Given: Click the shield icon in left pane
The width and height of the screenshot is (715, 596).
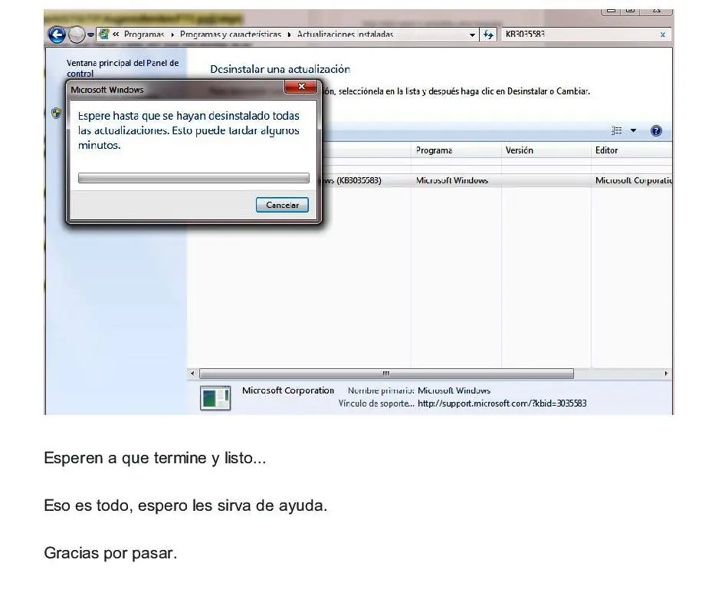Looking at the screenshot, I should (56, 114).
